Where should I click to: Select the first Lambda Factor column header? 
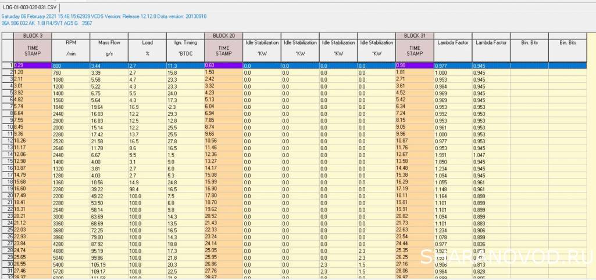coord(452,49)
